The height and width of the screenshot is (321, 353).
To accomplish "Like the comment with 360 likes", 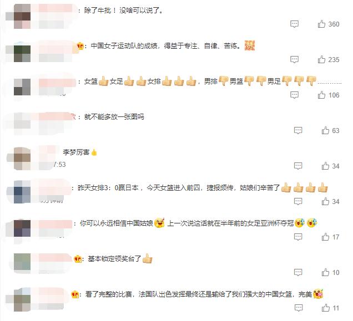I will 321,24.
